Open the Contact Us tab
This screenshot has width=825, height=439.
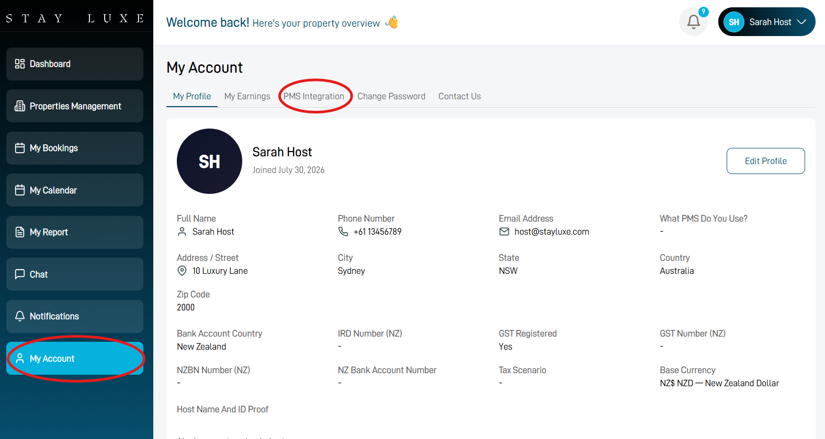tap(459, 96)
